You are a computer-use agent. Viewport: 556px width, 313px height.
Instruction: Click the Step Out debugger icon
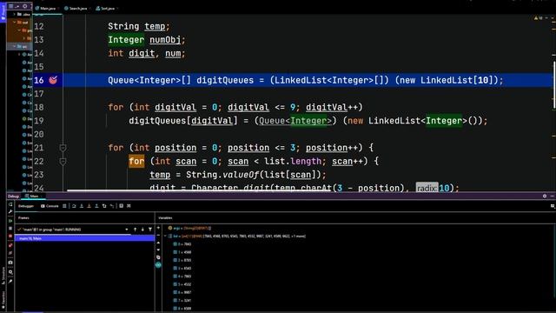96,206
